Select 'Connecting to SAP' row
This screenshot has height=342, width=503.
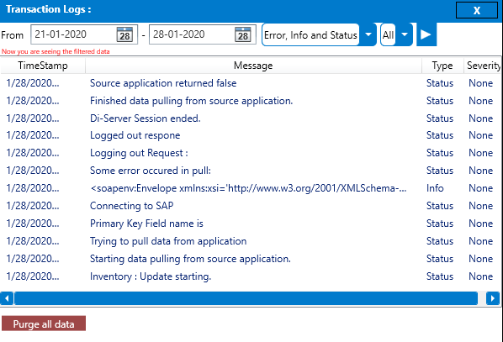point(251,206)
